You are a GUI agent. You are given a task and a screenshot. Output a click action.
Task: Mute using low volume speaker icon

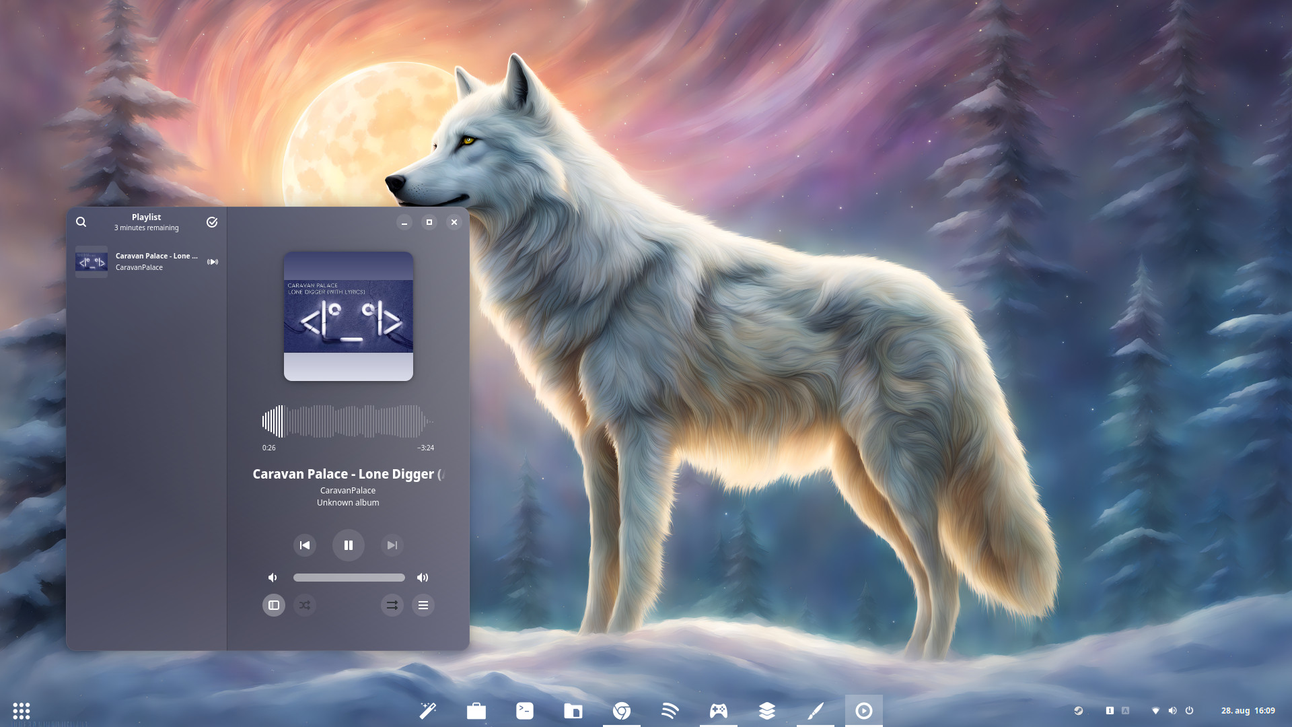click(x=273, y=578)
